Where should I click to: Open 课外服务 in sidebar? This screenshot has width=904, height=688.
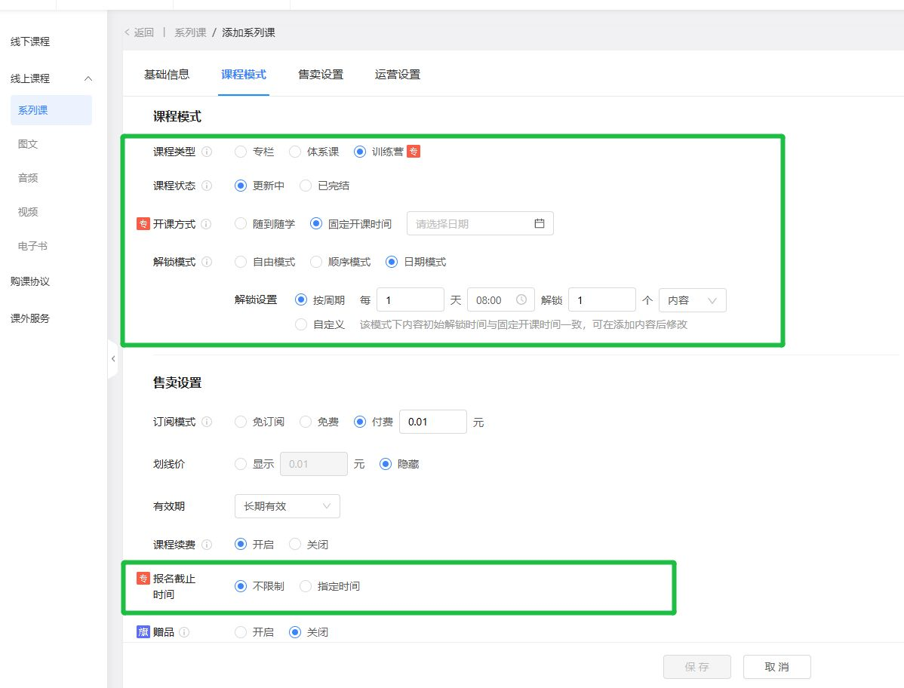[30, 318]
